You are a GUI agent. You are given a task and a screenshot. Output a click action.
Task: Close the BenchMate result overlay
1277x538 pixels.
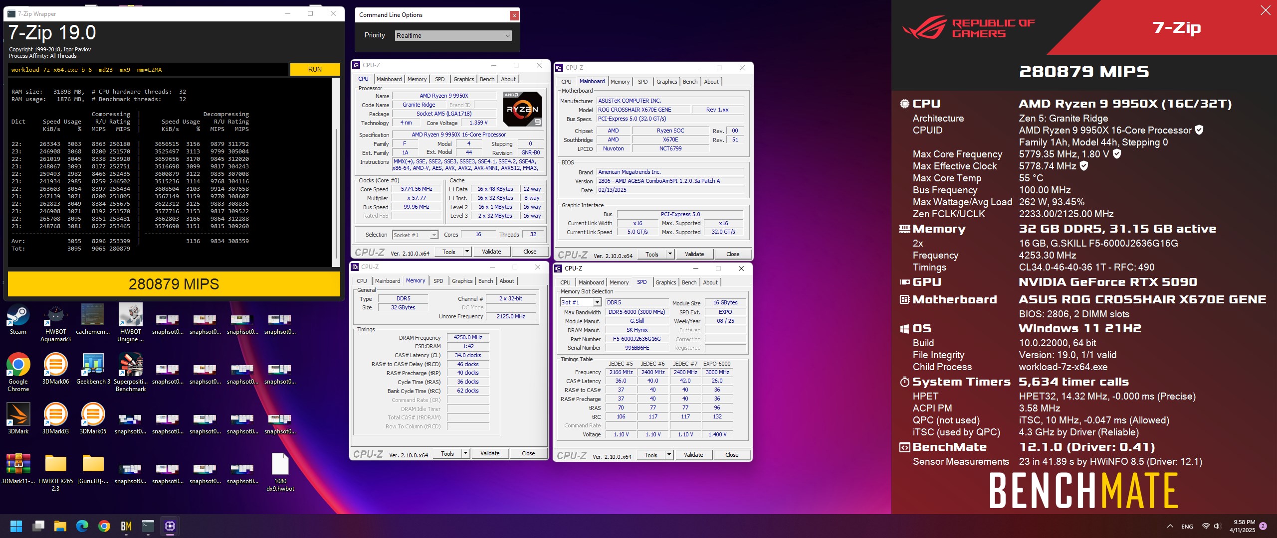click(1266, 10)
